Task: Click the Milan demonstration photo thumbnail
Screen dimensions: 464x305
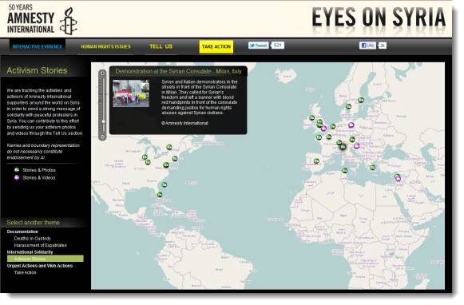Action: point(131,93)
